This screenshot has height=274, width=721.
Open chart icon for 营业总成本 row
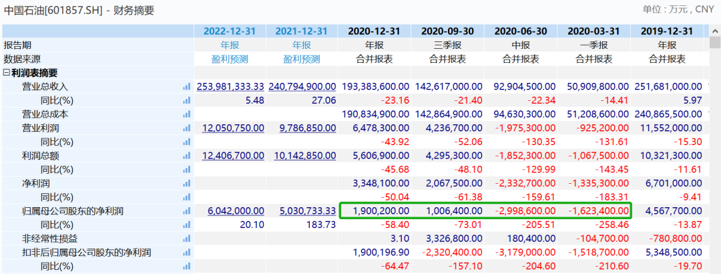(186, 114)
